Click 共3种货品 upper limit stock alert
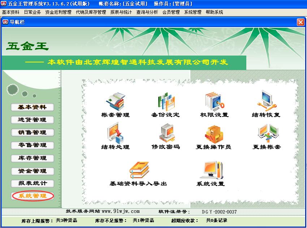 pos(66,220)
